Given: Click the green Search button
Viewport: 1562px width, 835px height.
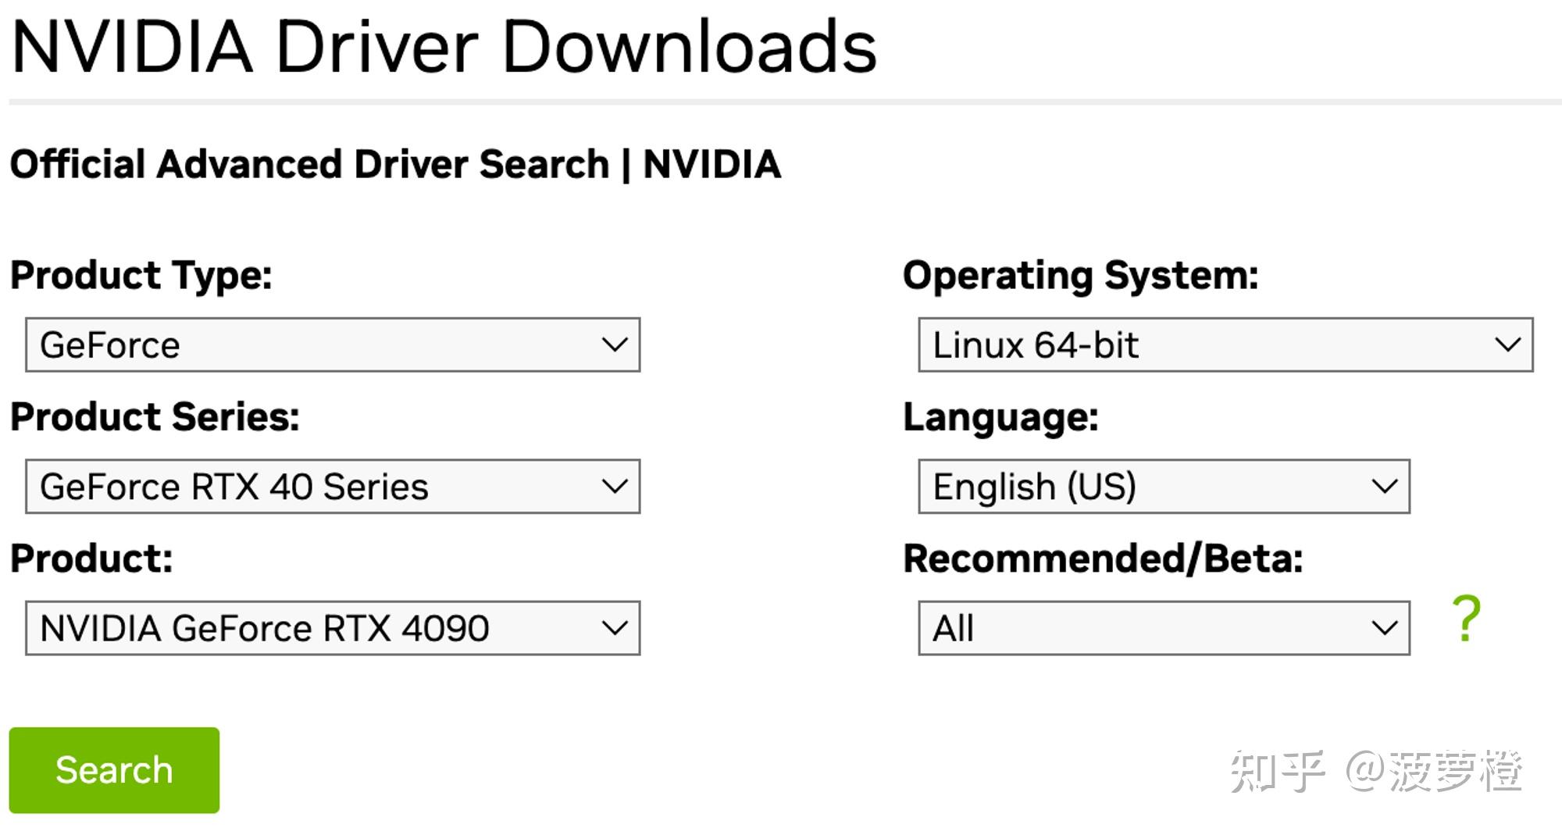Looking at the screenshot, I should pos(114,770).
